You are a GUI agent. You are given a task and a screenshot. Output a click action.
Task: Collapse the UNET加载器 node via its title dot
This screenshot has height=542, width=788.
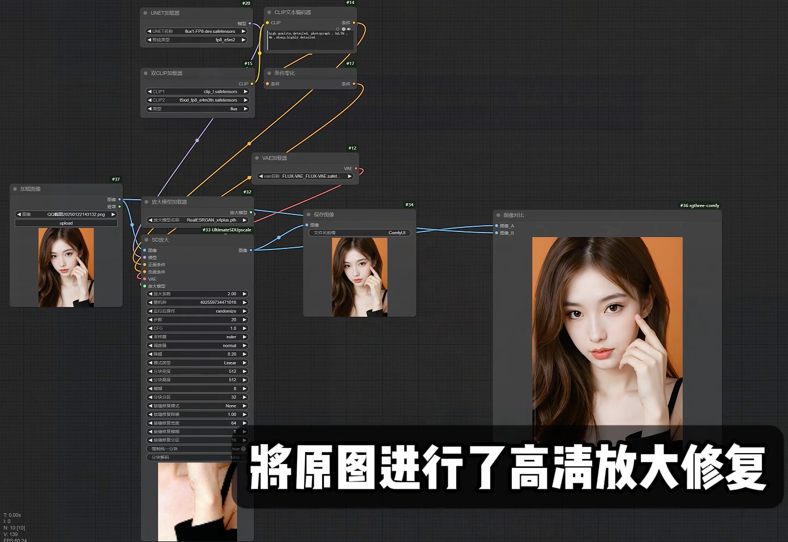pyautogui.click(x=145, y=13)
